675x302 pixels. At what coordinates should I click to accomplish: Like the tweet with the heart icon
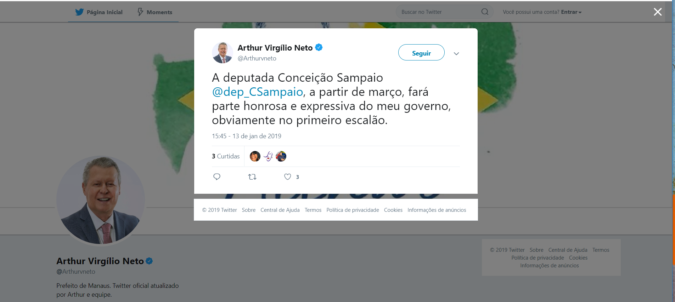tap(288, 177)
